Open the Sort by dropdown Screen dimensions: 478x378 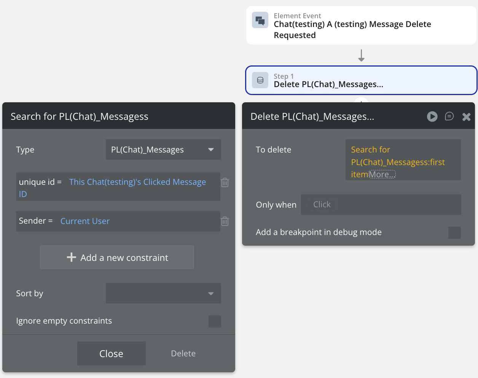163,293
